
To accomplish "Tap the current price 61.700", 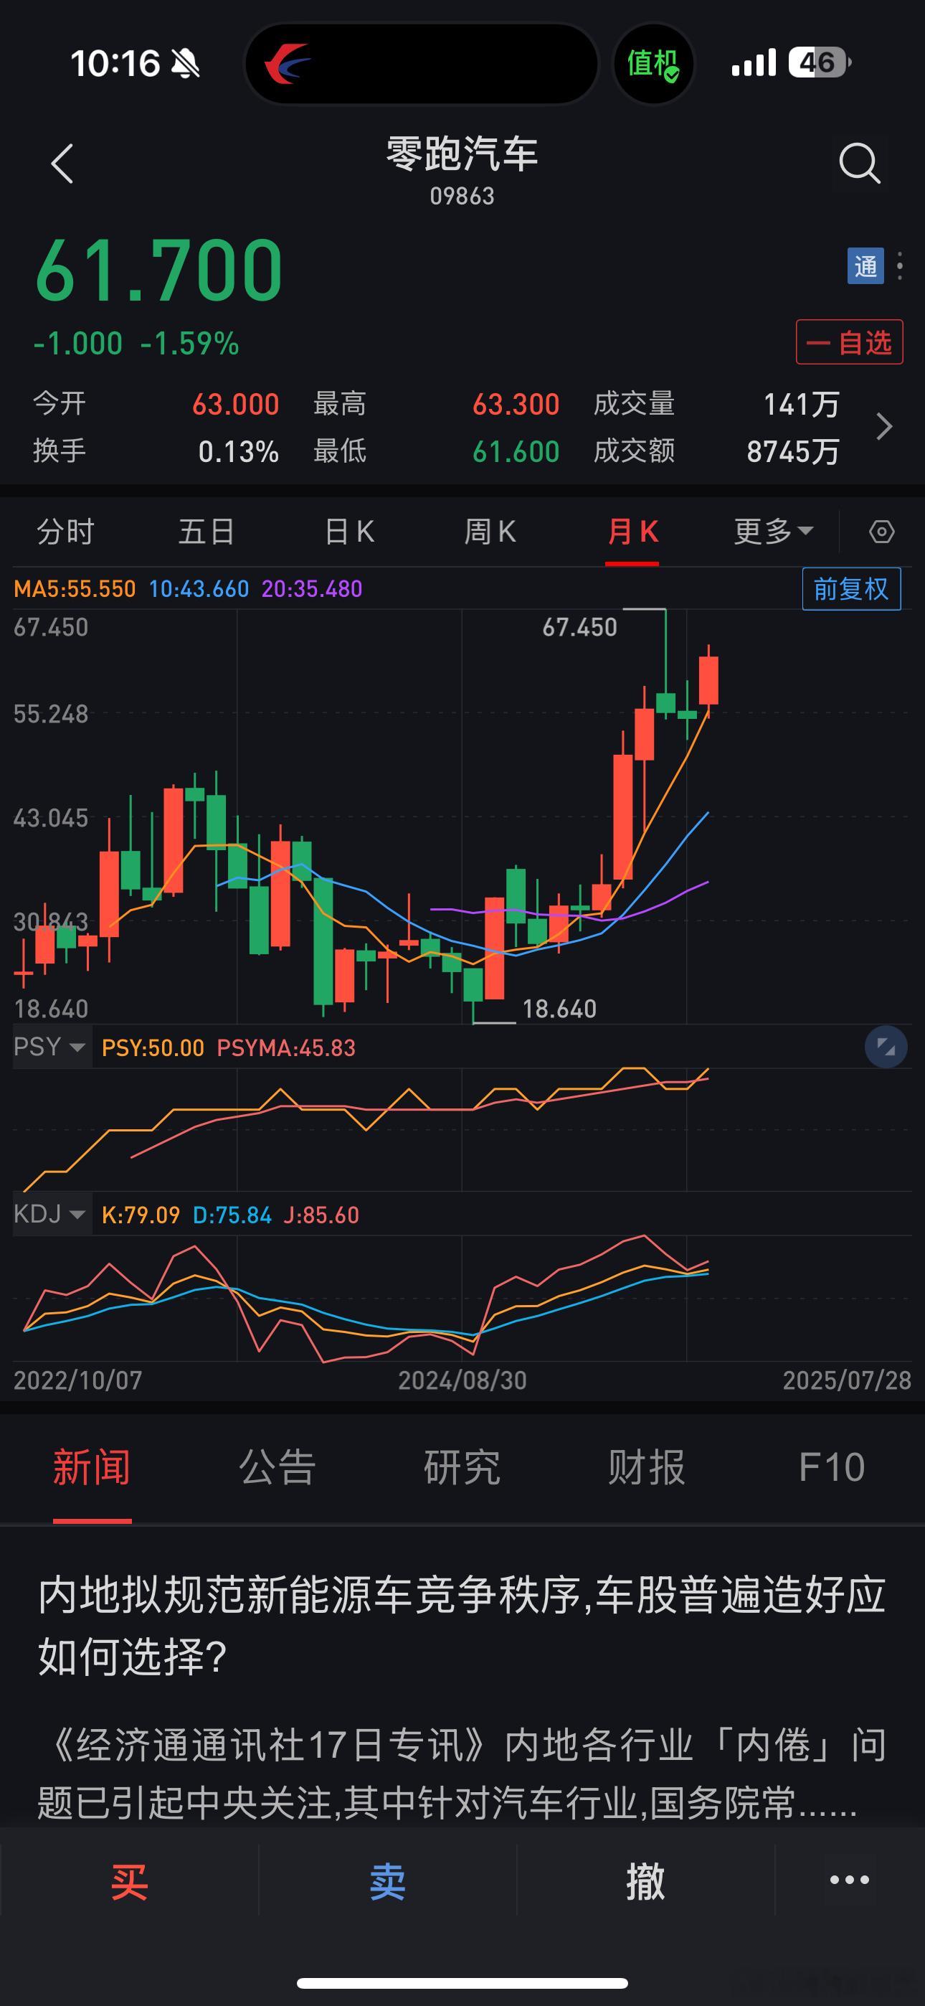I will pyautogui.click(x=160, y=271).
